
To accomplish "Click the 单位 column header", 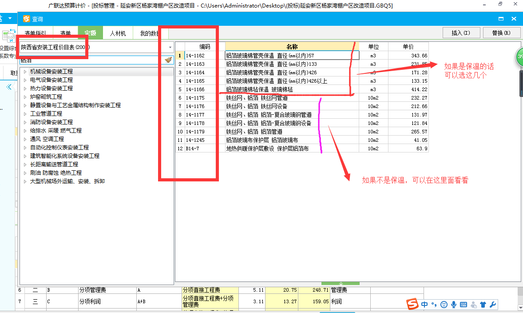I will click(373, 47).
